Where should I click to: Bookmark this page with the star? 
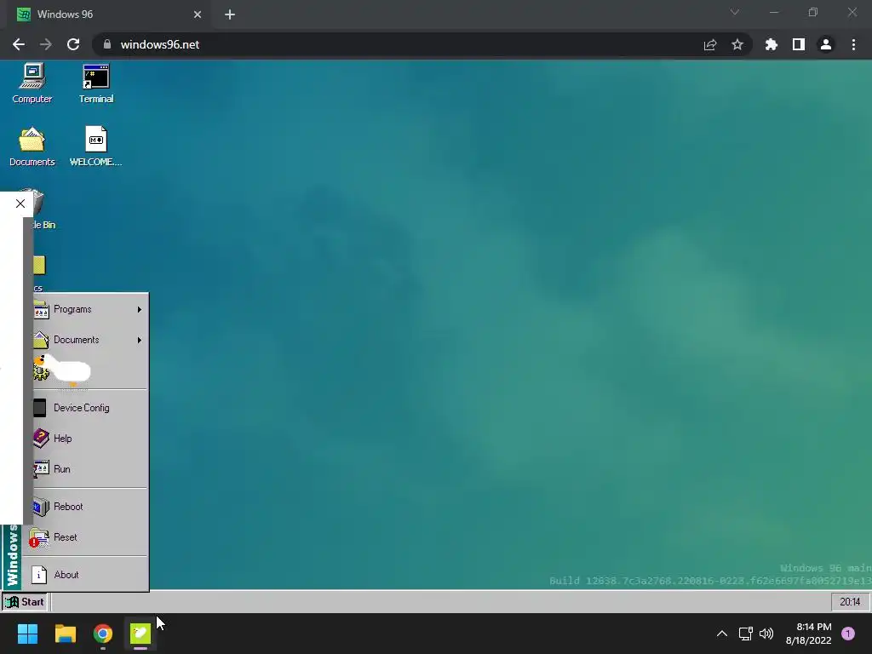[x=737, y=44]
